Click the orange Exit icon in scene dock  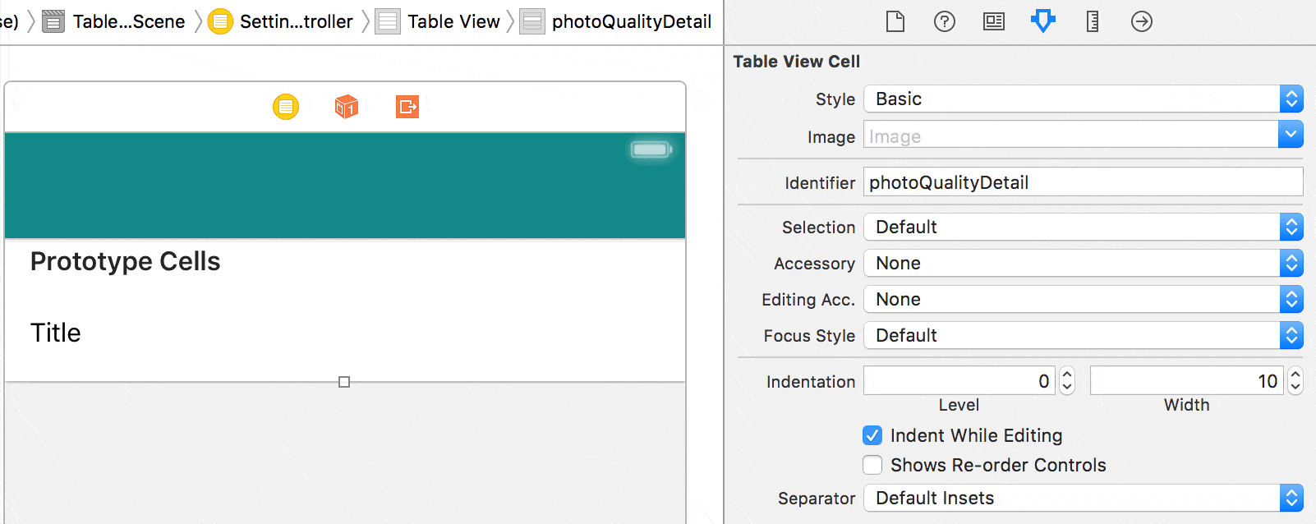tap(407, 107)
